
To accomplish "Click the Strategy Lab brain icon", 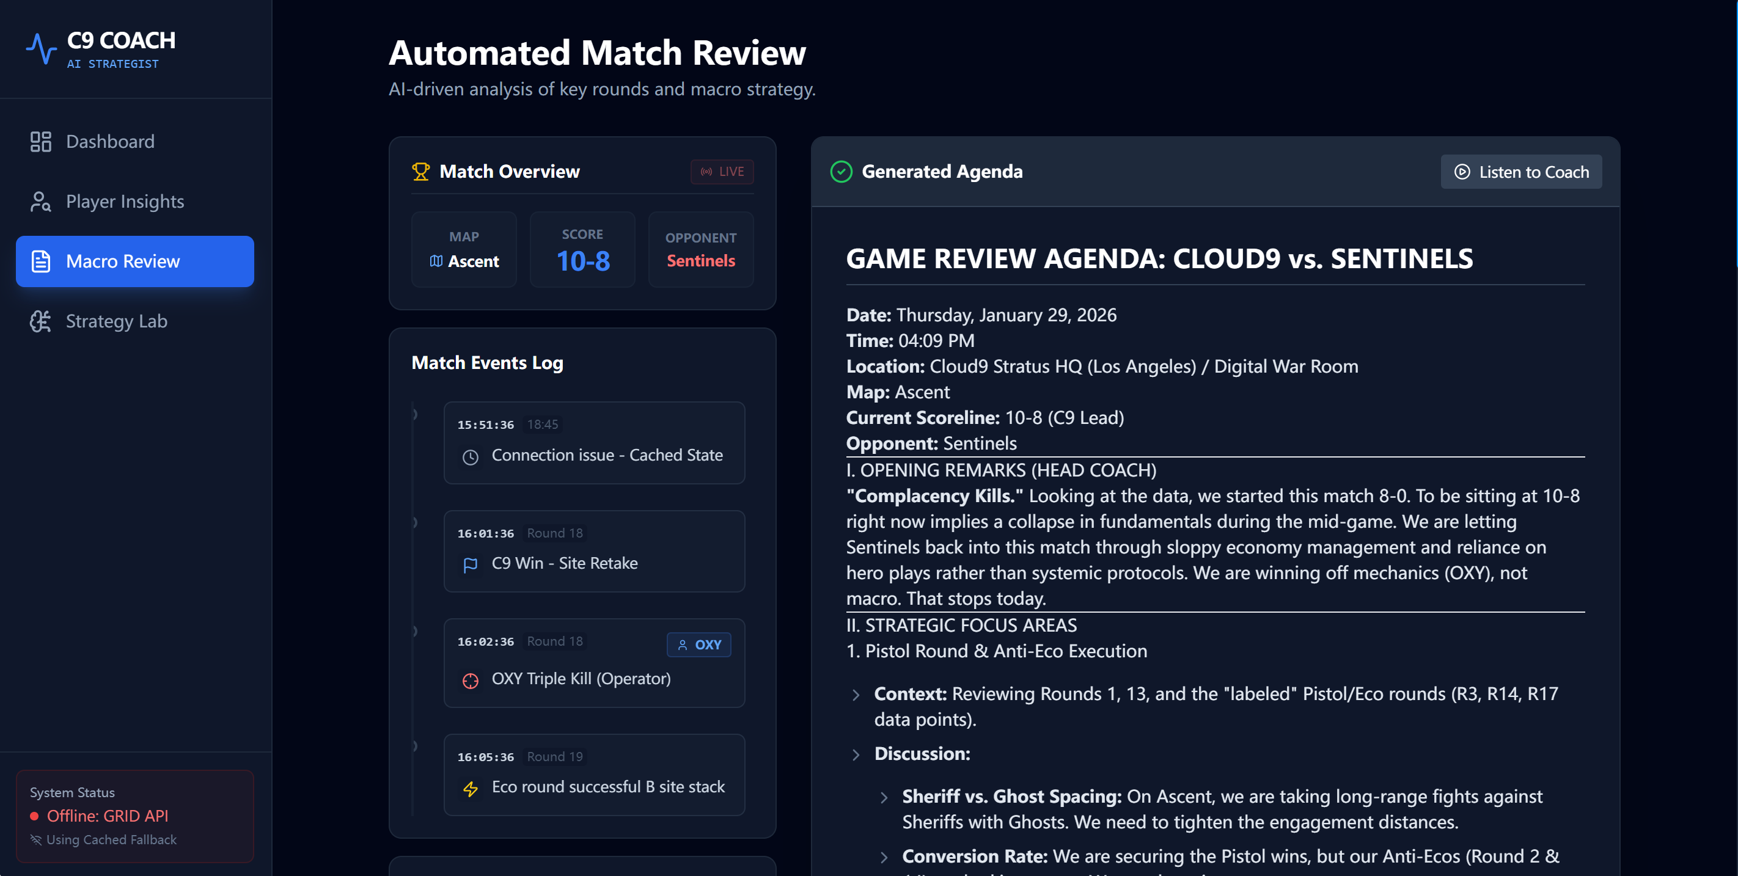I will coord(40,322).
